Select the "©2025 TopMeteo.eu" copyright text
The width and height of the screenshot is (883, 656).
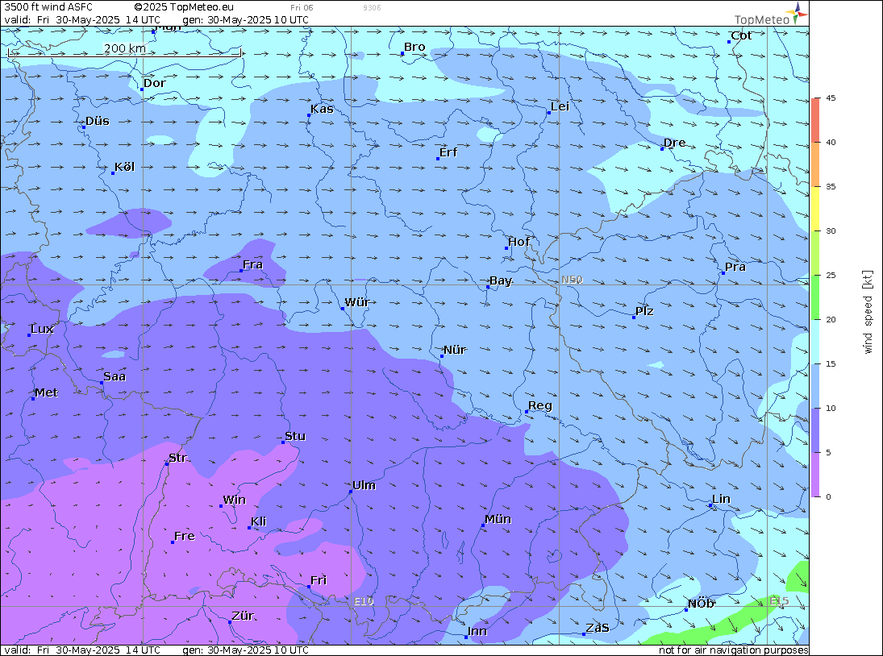click(x=184, y=7)
